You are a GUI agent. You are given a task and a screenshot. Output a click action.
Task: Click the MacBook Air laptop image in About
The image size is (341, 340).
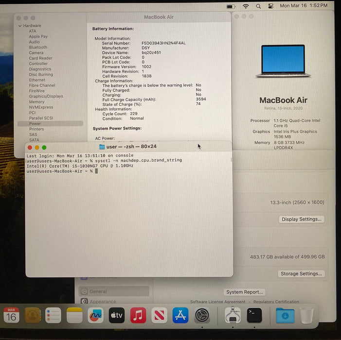coord(283,61)
